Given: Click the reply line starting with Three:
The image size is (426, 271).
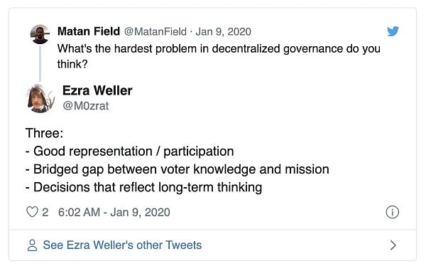Looking at the screenshot, I should 44,133.
